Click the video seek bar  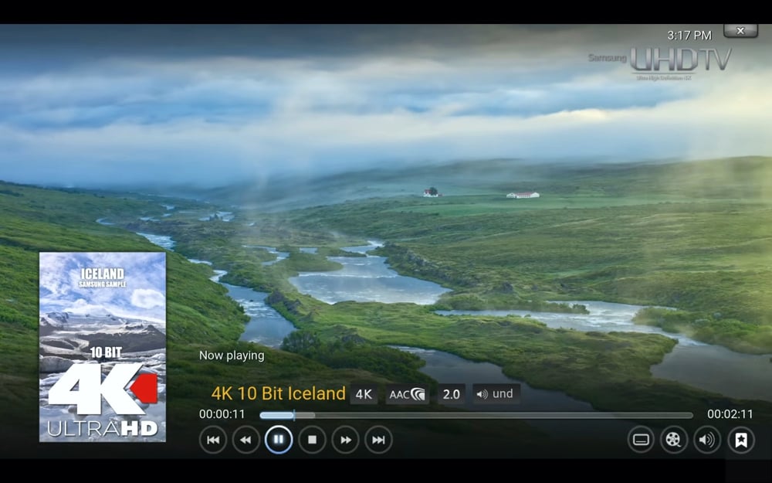tap(476, 416)
